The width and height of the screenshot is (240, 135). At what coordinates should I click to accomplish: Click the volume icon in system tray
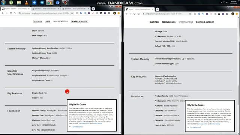[227, 3]
